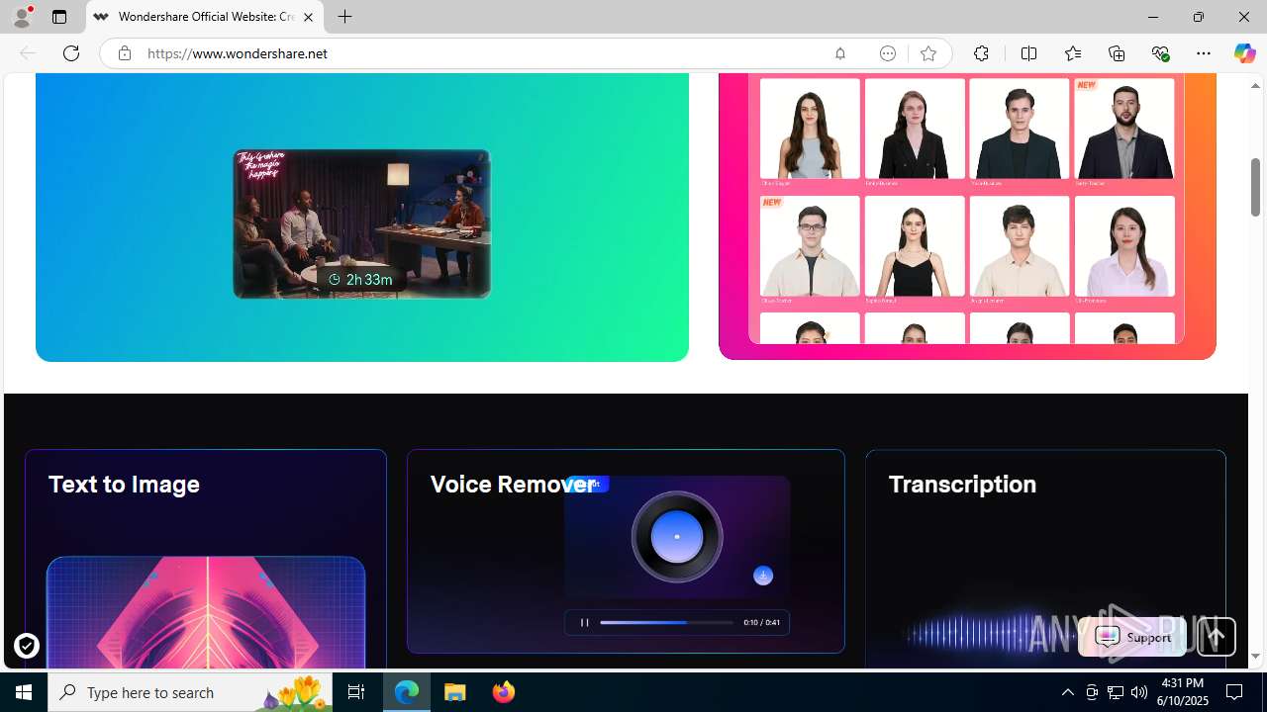Open the browser profile icon
Image resolution: width=1267 pixels, height=712 pixels.
pyautogui.click(x=22, y=17)
